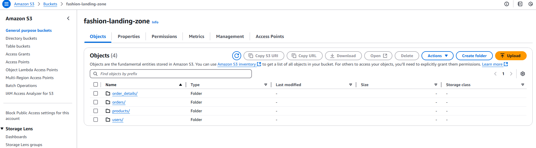Click the info circle icon in top bar

point(507,4)
